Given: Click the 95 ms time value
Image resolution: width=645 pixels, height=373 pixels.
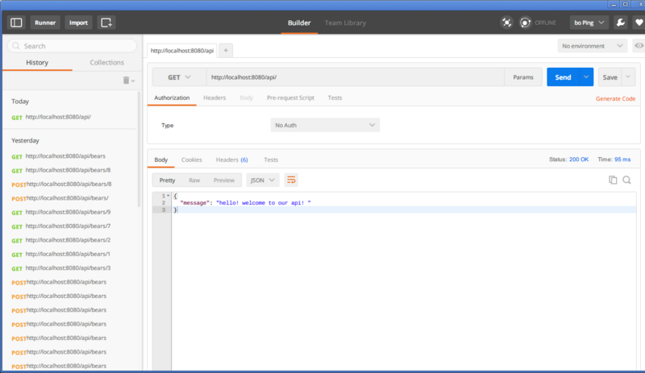Looking at the screenshot, I should [x=622, y=160].
